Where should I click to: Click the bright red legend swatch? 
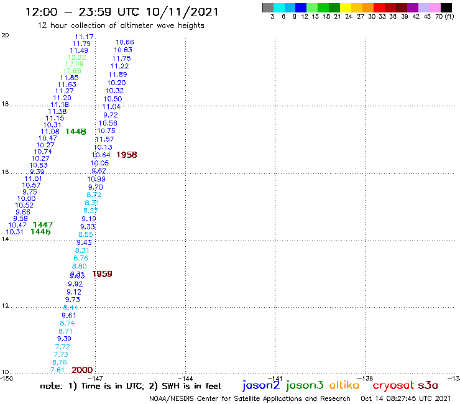click(379, 7)
